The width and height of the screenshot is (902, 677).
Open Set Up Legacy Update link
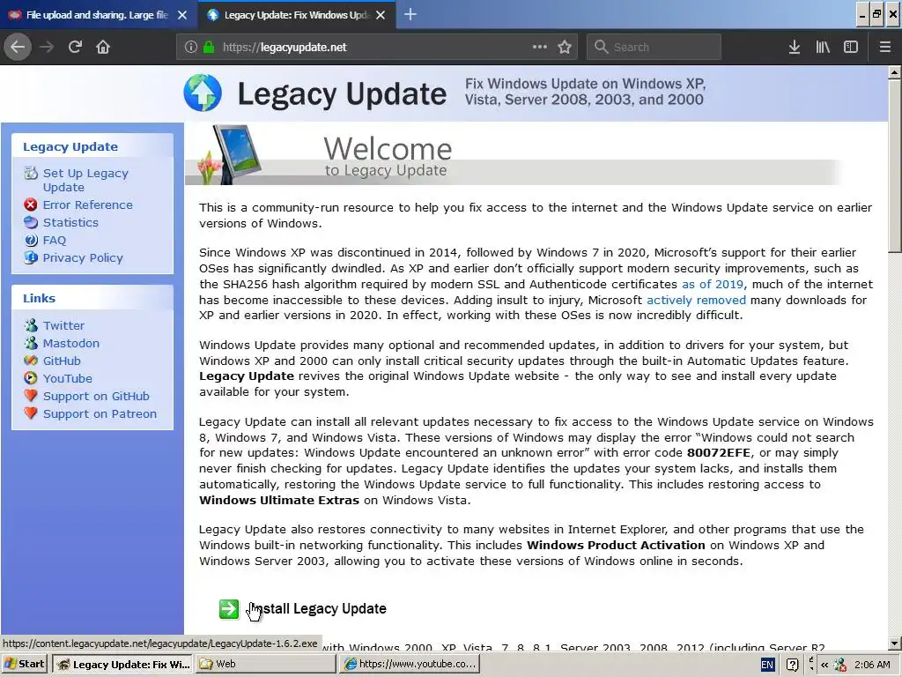tap(85, 180)
